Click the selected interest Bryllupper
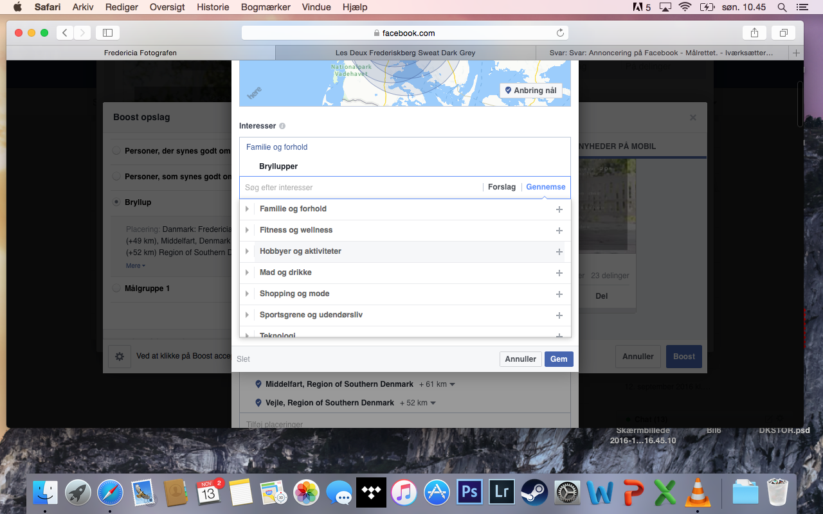The width and height of the screenshot is (823, 514). point(278,166)
